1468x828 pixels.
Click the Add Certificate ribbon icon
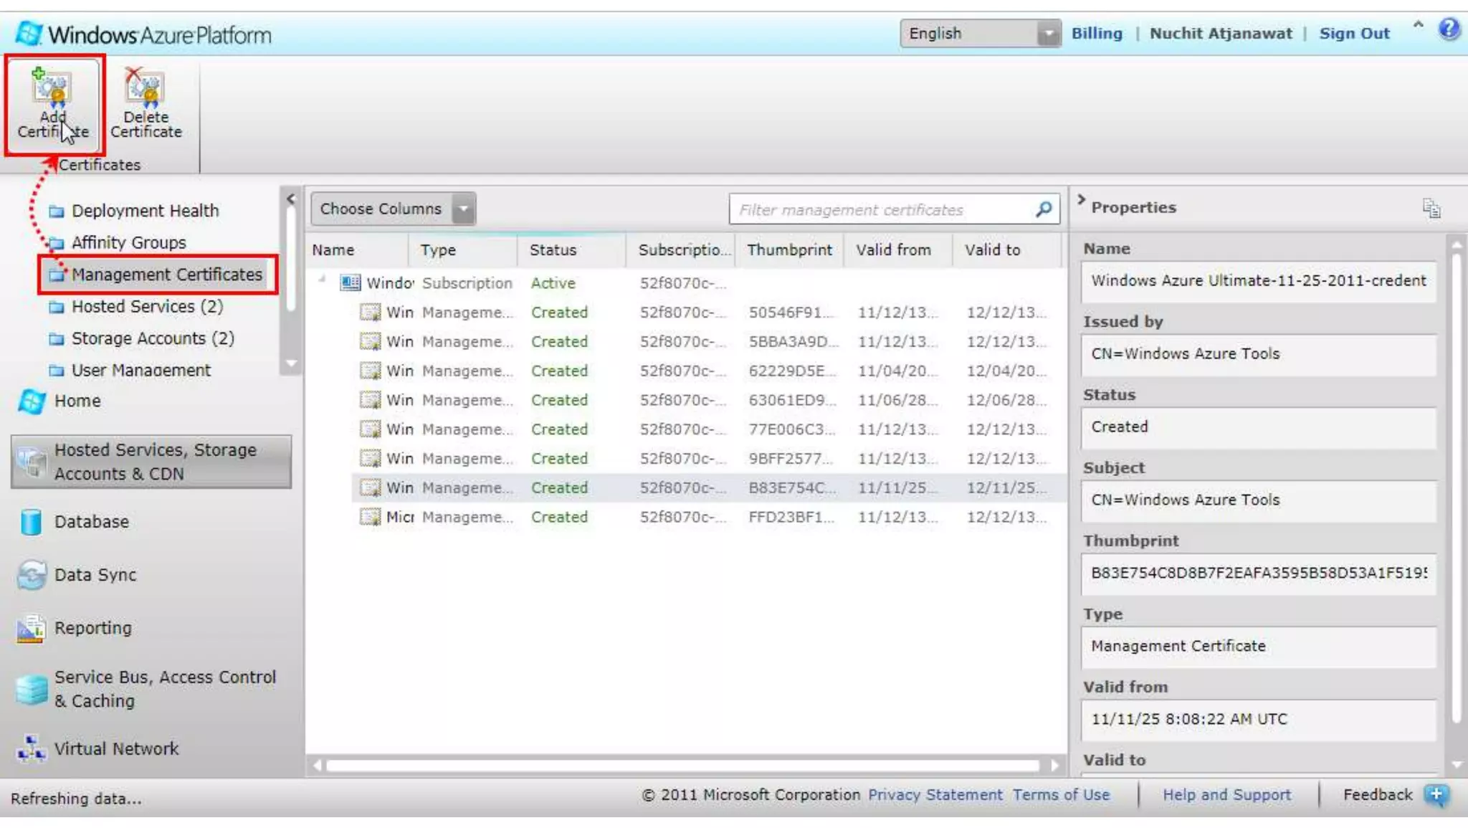tap(52, 88)
